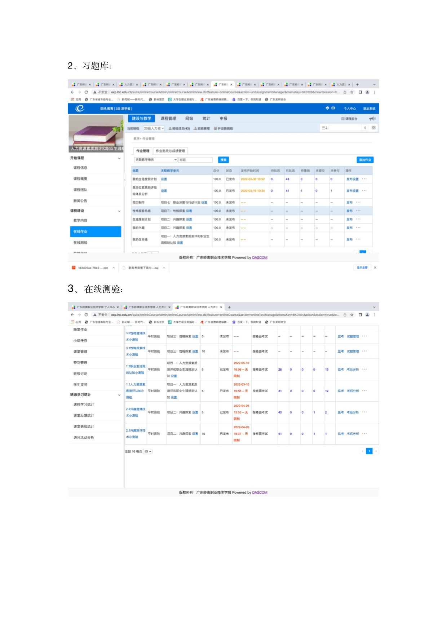This screenshot has height=632, width=447.
Task: Focus the 标题 title search input
Action: (195, 160)
